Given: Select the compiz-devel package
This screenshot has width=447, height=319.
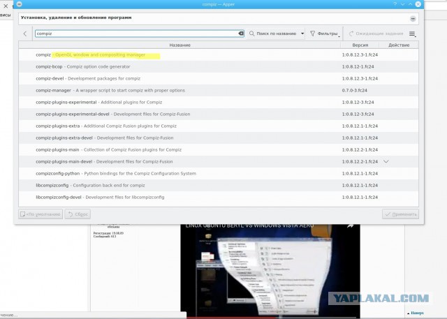Looking at the screenshot, I should coord(219,79).
